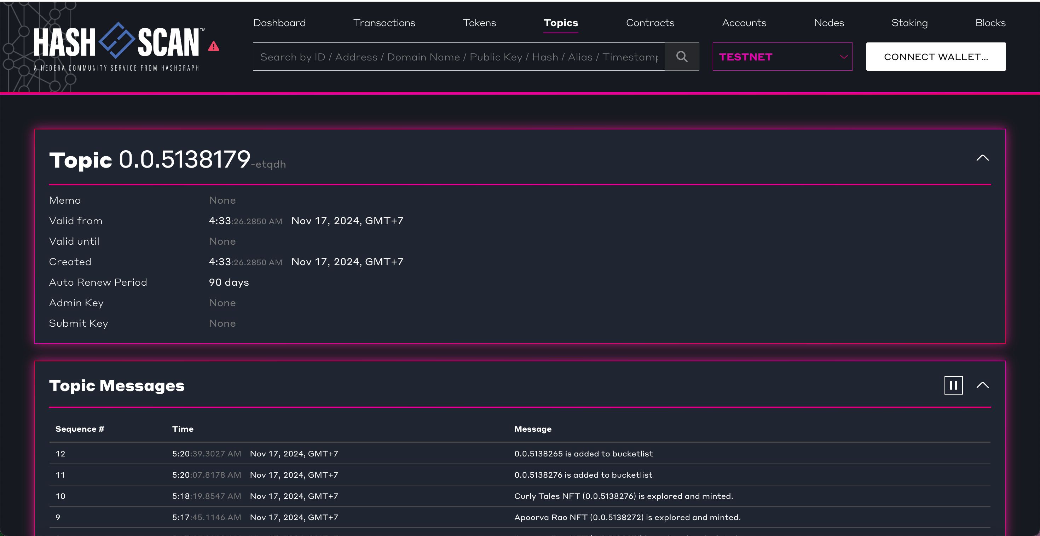Click the topic ID 0.0.5138179 heading

(x=185, y=159)
